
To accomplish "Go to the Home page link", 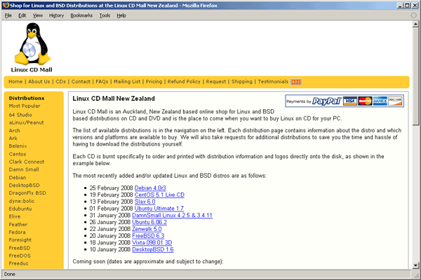I will pos(15,81).
